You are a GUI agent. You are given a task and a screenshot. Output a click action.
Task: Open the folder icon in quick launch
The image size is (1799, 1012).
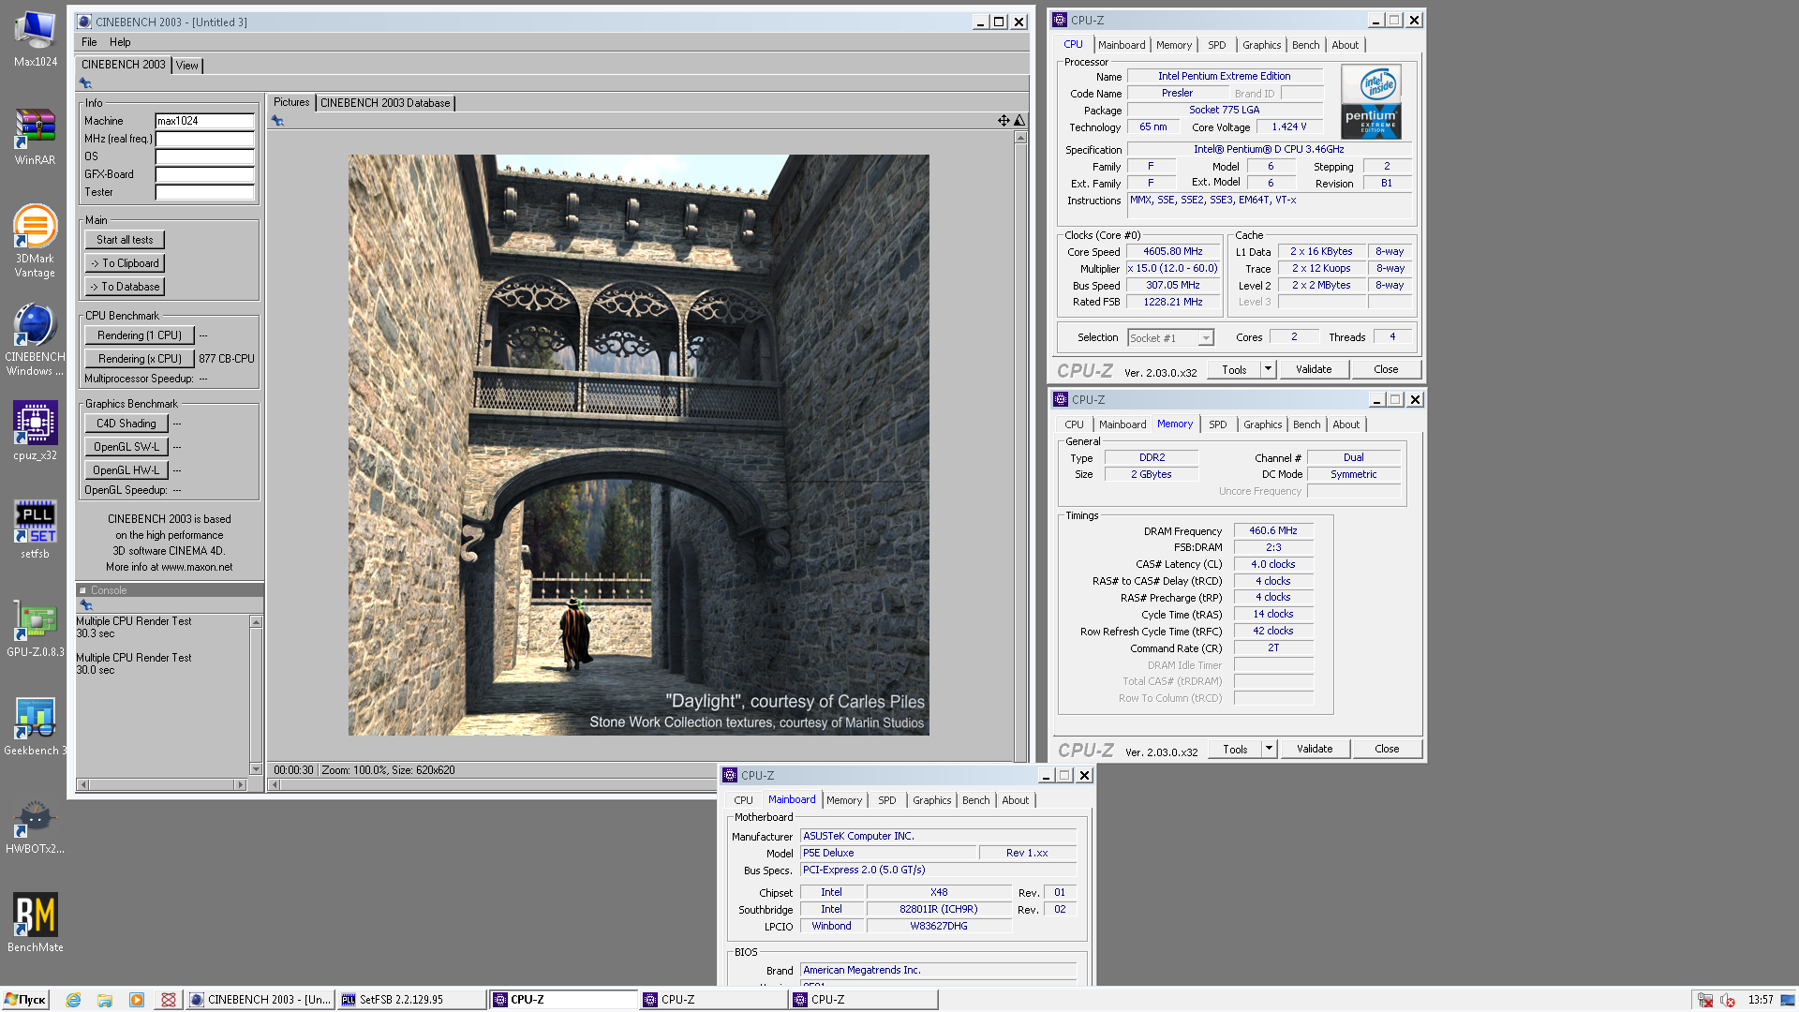point(105,1000)
